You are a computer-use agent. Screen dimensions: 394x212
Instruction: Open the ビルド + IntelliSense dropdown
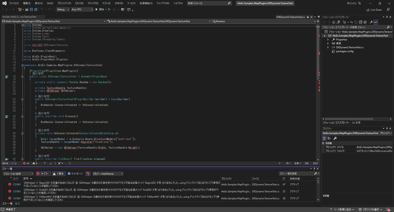[x=108, y=174]
